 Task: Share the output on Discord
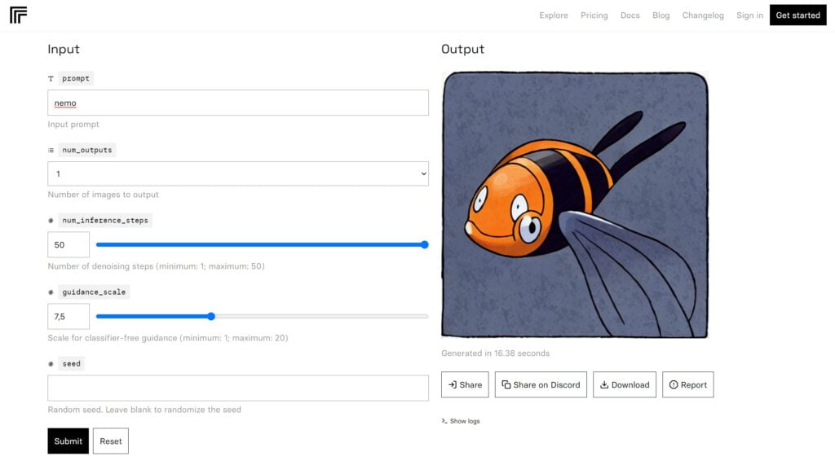click(541, 384)
